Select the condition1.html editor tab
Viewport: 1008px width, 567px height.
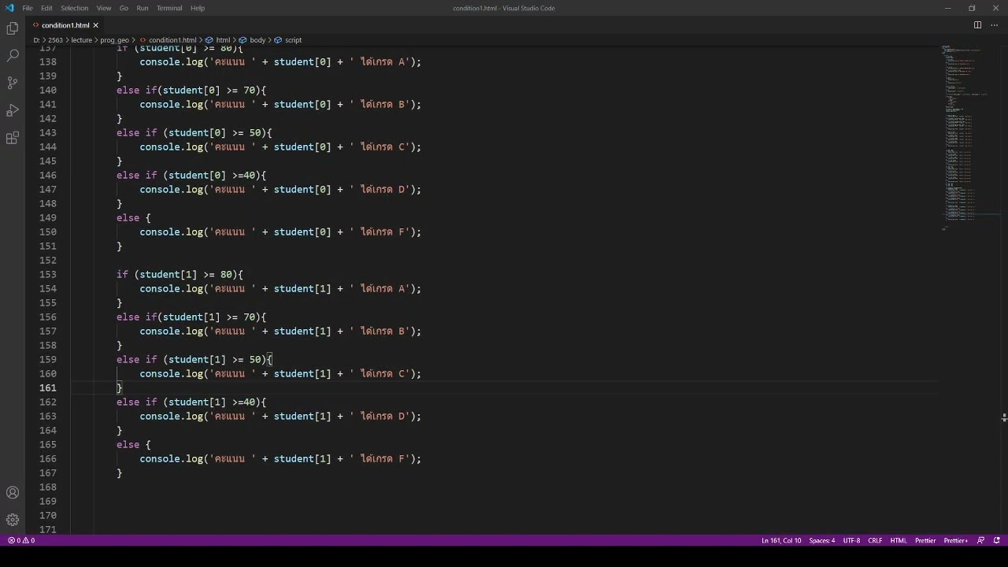click(65, 25)
